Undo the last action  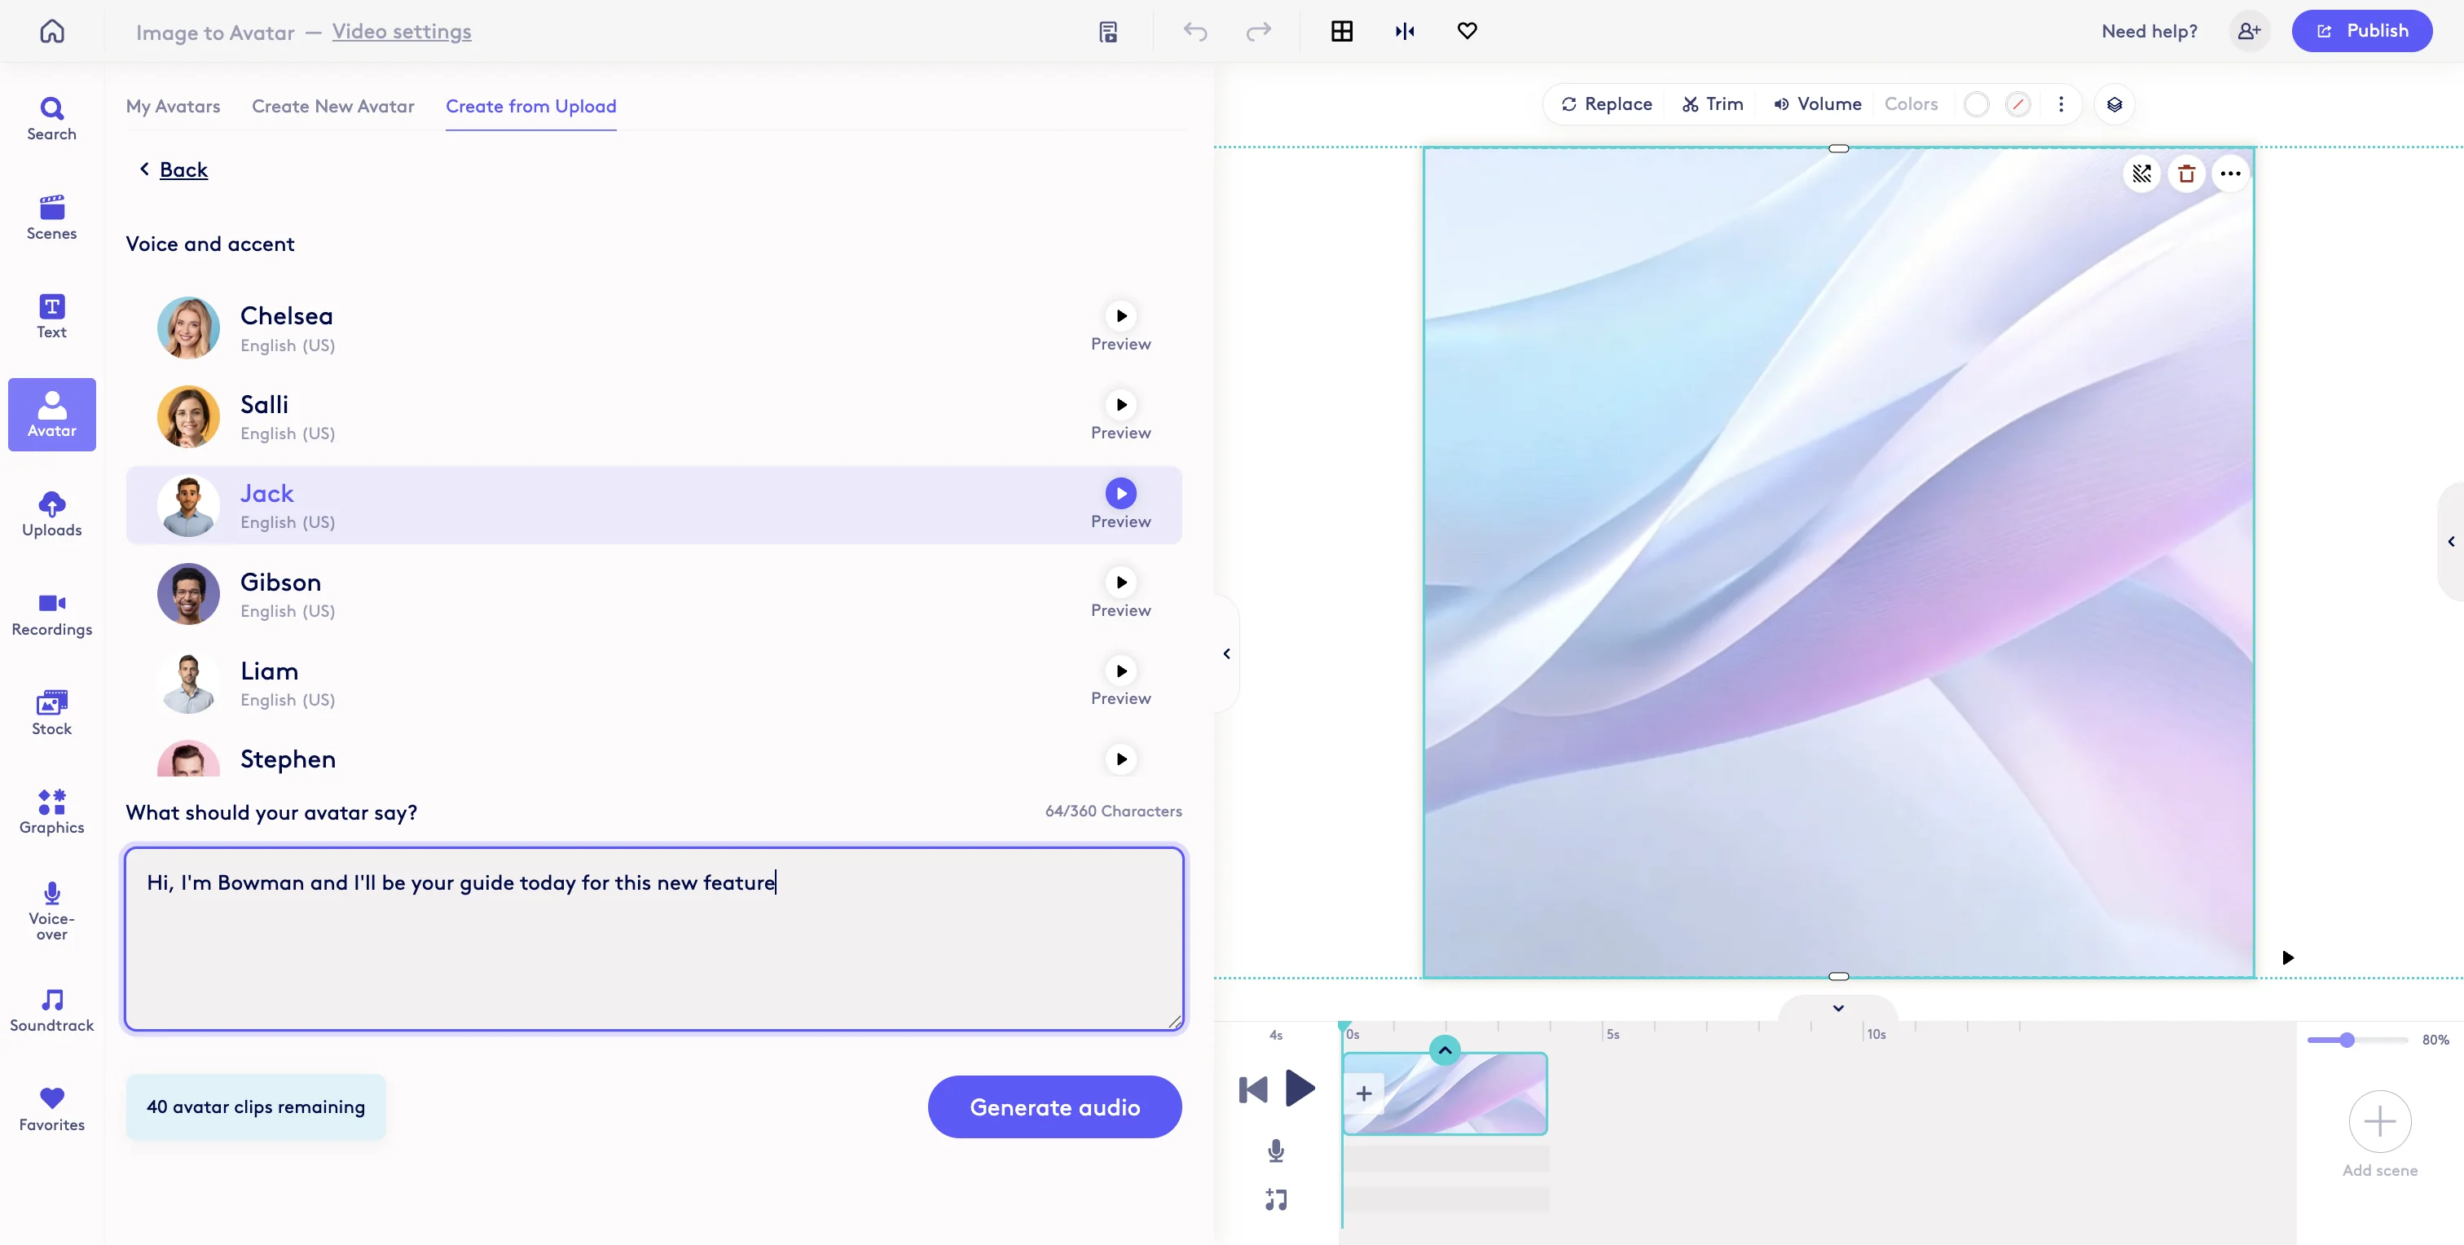point(1195,32)
